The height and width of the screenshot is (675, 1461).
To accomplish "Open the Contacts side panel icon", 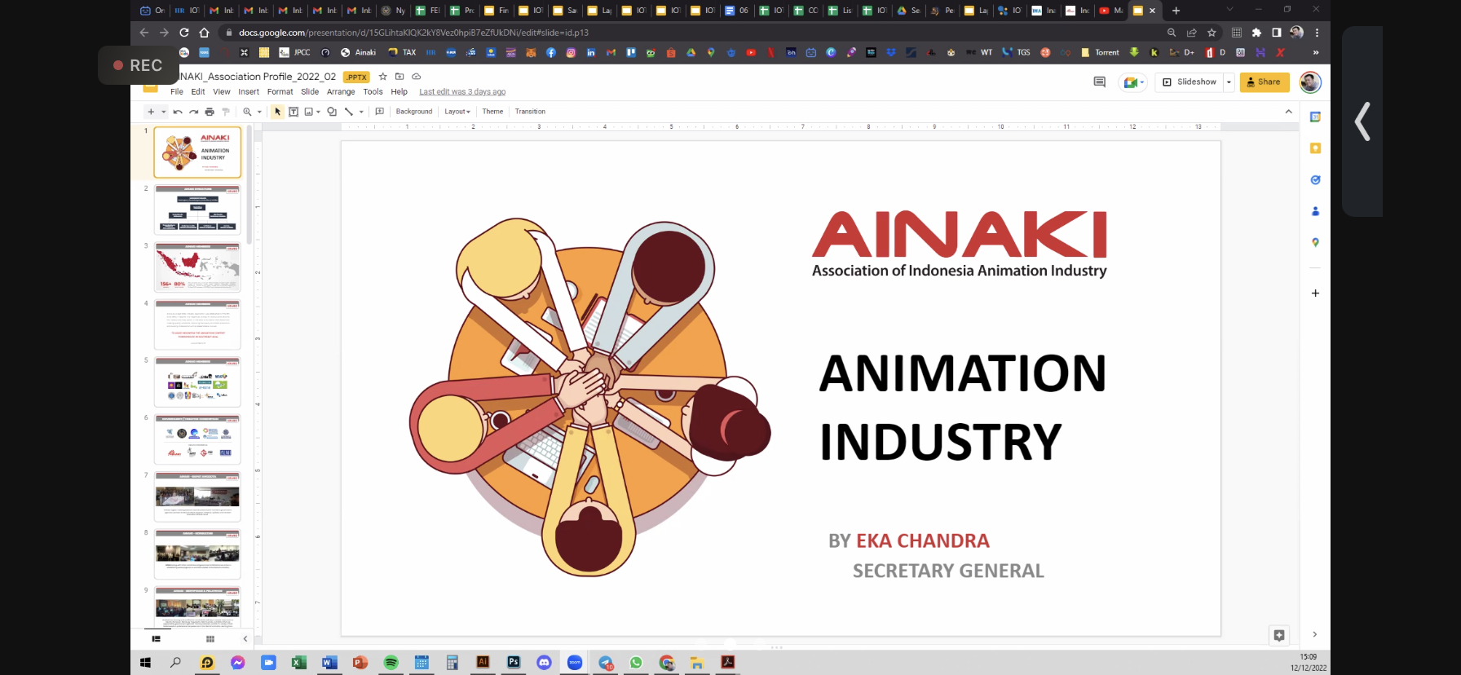I will [1315, 211].
